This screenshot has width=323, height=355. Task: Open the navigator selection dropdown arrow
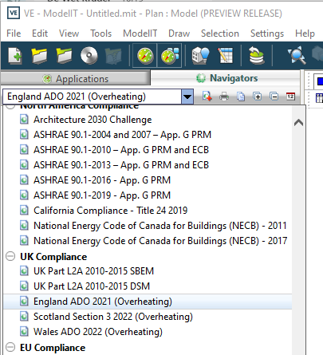click(x=187, y=97)
